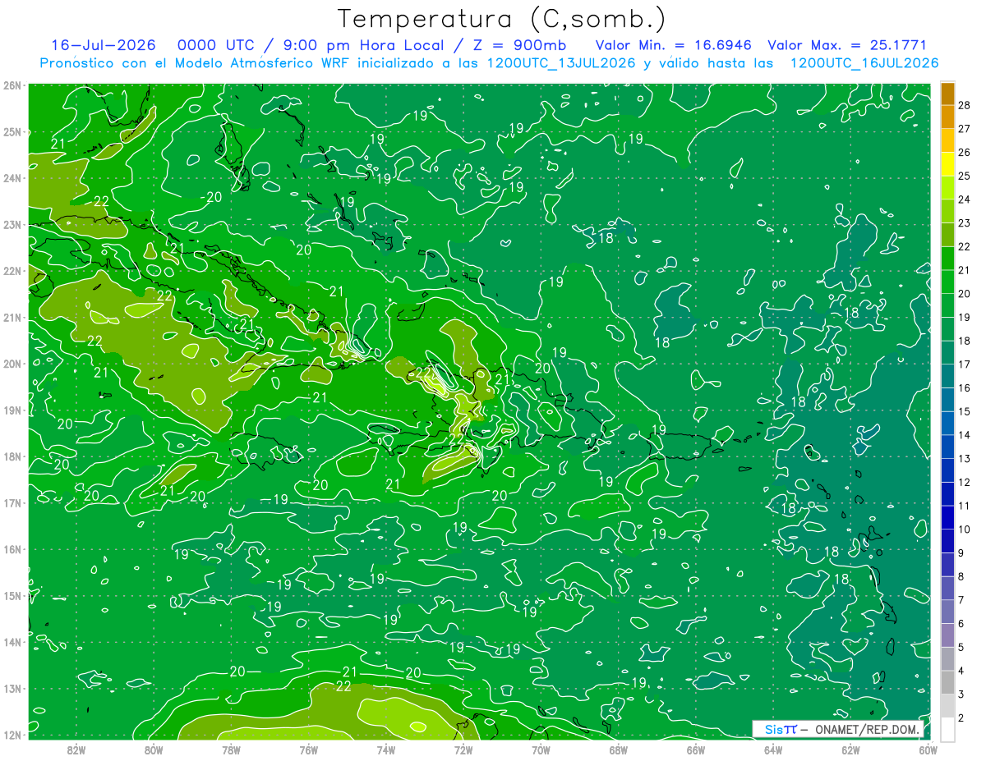Click the 70W longitude axis label
Image resolution: width=986 pixels, height=761 pixels.
(x=541, y=750)
